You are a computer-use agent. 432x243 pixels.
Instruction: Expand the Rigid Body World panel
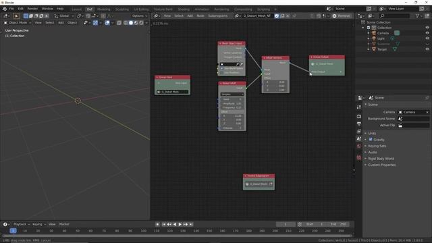(381, 159)
